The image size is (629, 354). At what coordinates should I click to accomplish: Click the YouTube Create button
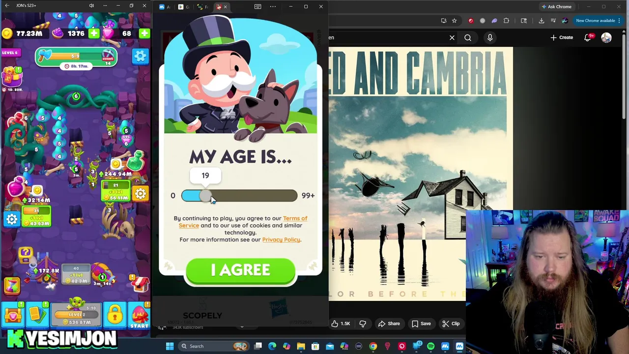562,37
